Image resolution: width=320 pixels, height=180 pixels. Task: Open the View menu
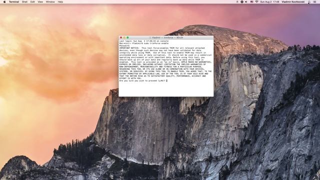coord(40,2)
